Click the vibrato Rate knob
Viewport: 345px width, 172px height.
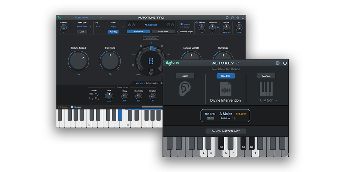(x=109, y=96)
